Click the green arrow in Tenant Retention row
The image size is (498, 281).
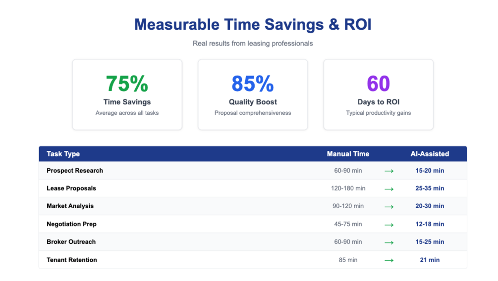pos(389,260)
